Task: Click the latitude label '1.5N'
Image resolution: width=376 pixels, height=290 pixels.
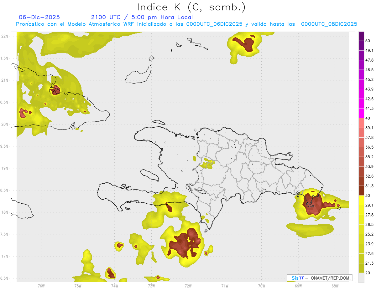Action: 4,59
